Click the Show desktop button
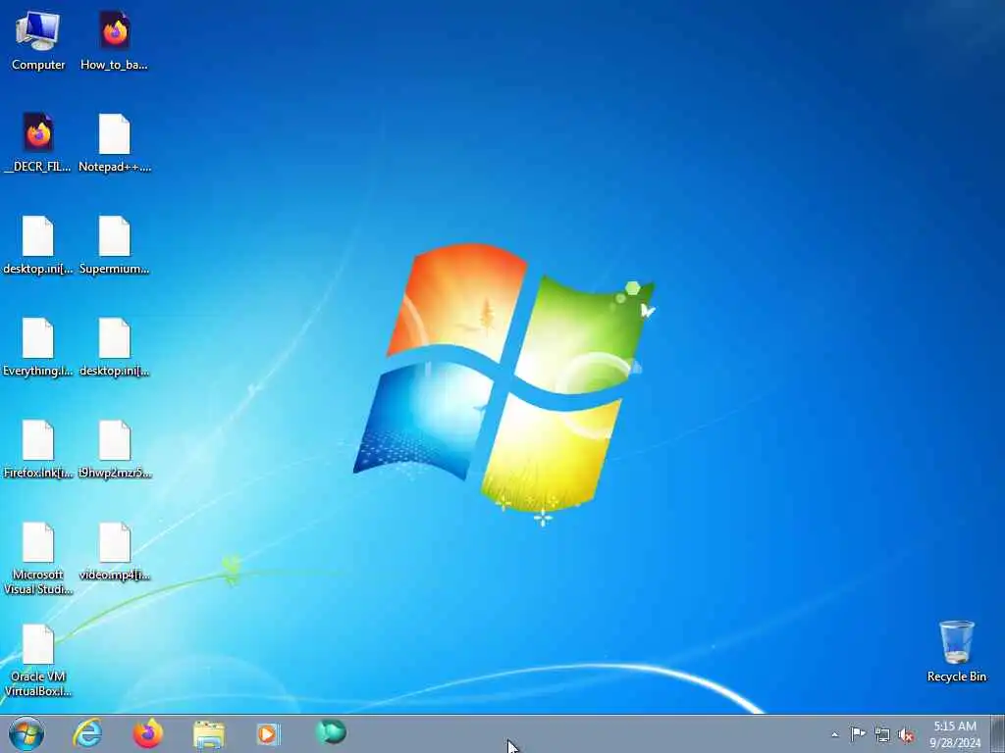 [x=998, y=733]
